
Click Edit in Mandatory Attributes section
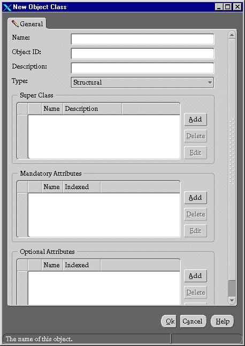pyautogui.click(x=195, y=231)
